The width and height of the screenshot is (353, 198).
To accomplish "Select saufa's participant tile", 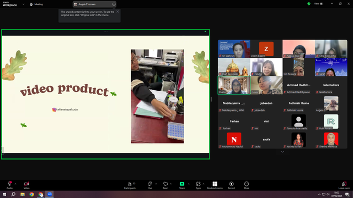I will click(266, 140).
